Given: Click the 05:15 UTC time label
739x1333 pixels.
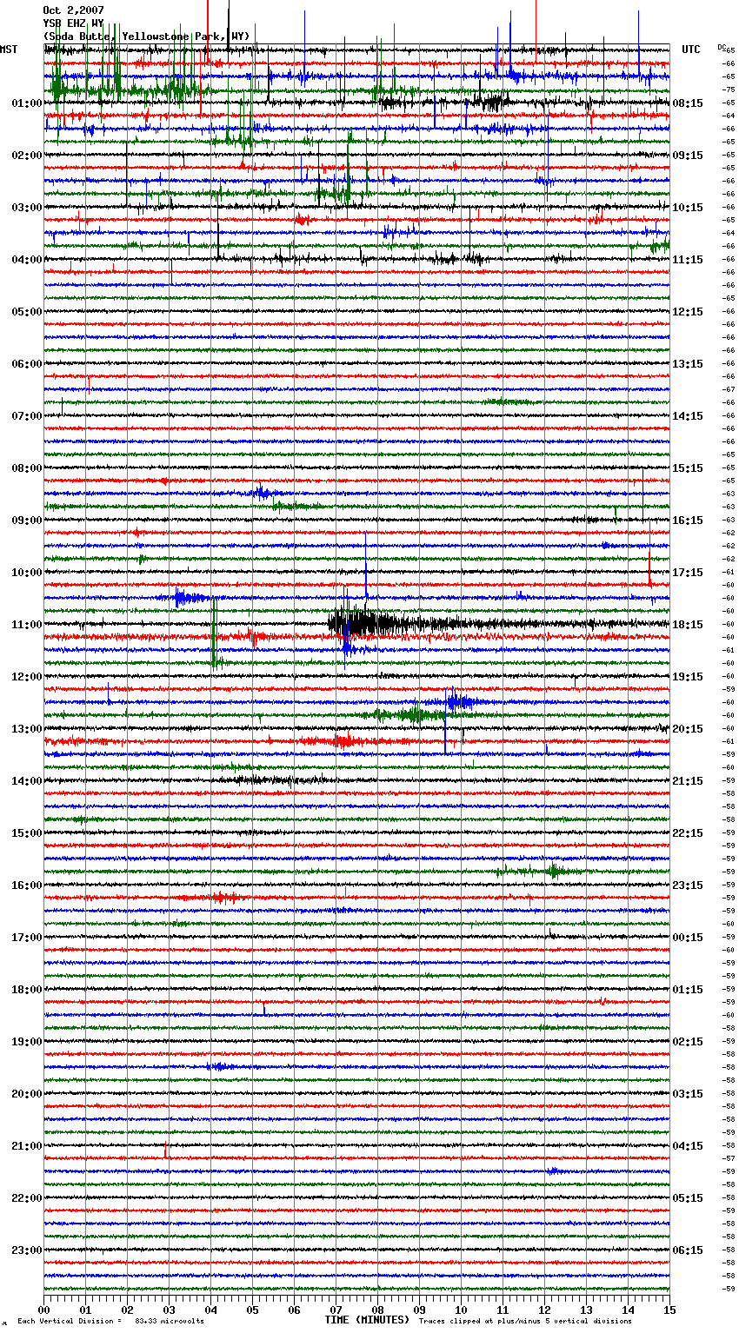Looking at the screenshot, I should click(688, 1198).
